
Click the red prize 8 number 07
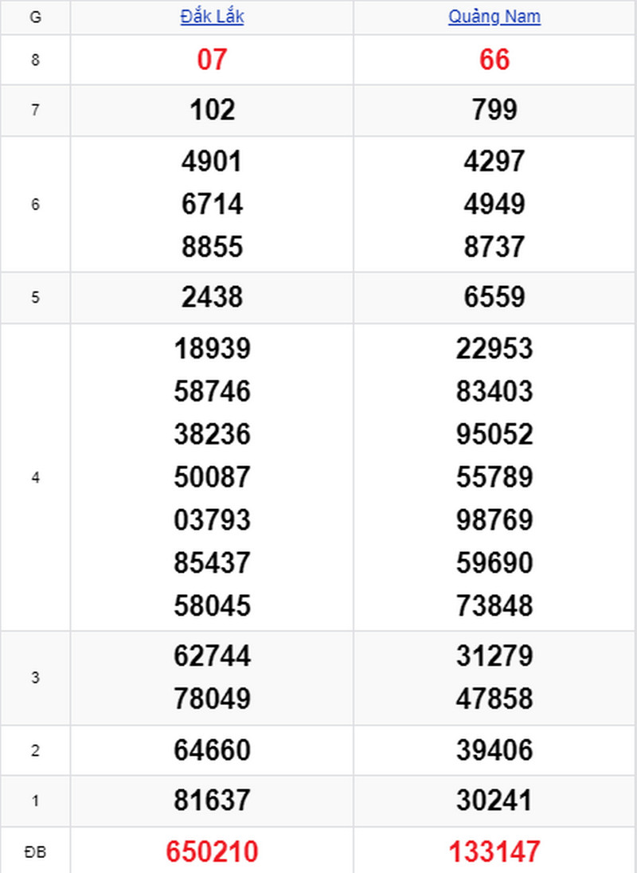(x=212, y=60)
